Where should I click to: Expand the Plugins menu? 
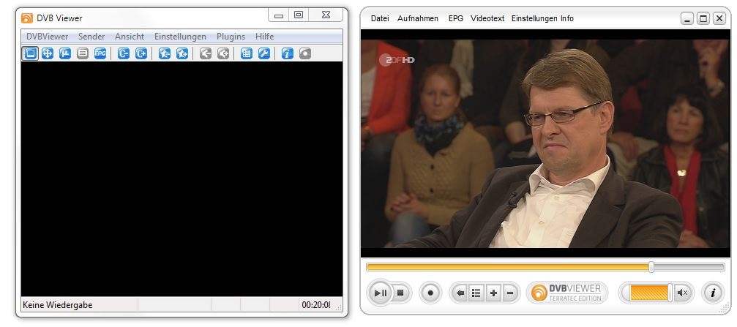(x=231, y=37)
